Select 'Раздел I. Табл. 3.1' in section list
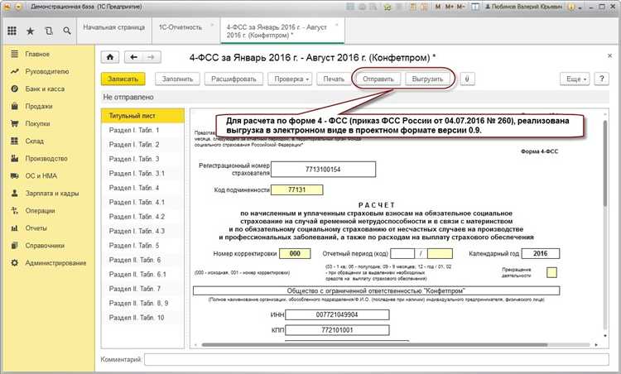The width and height of the screenshot is (621, 374). coord(138,172)
